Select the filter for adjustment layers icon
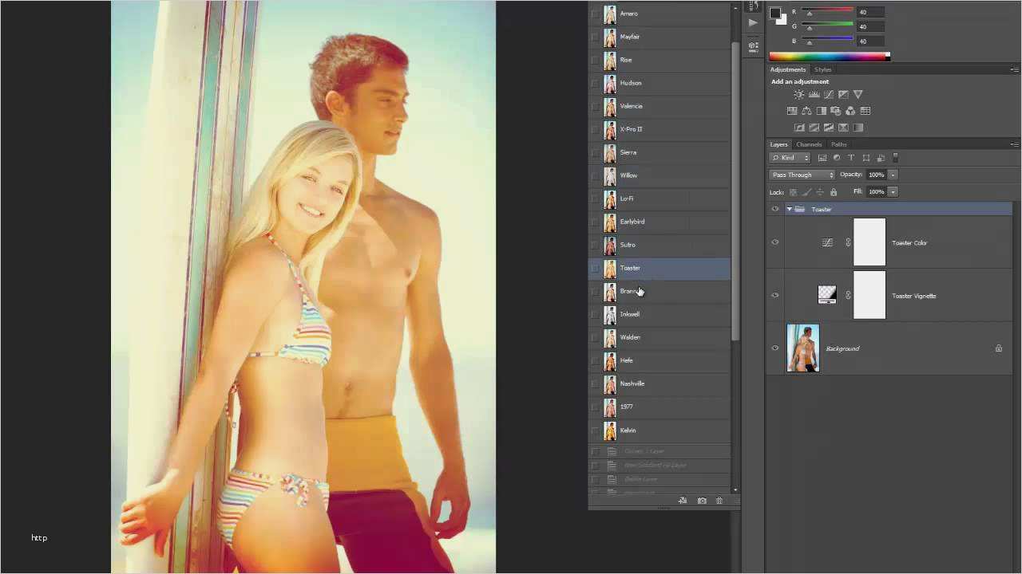Screen dimensions: 1022x574 (x=837, y=157)
